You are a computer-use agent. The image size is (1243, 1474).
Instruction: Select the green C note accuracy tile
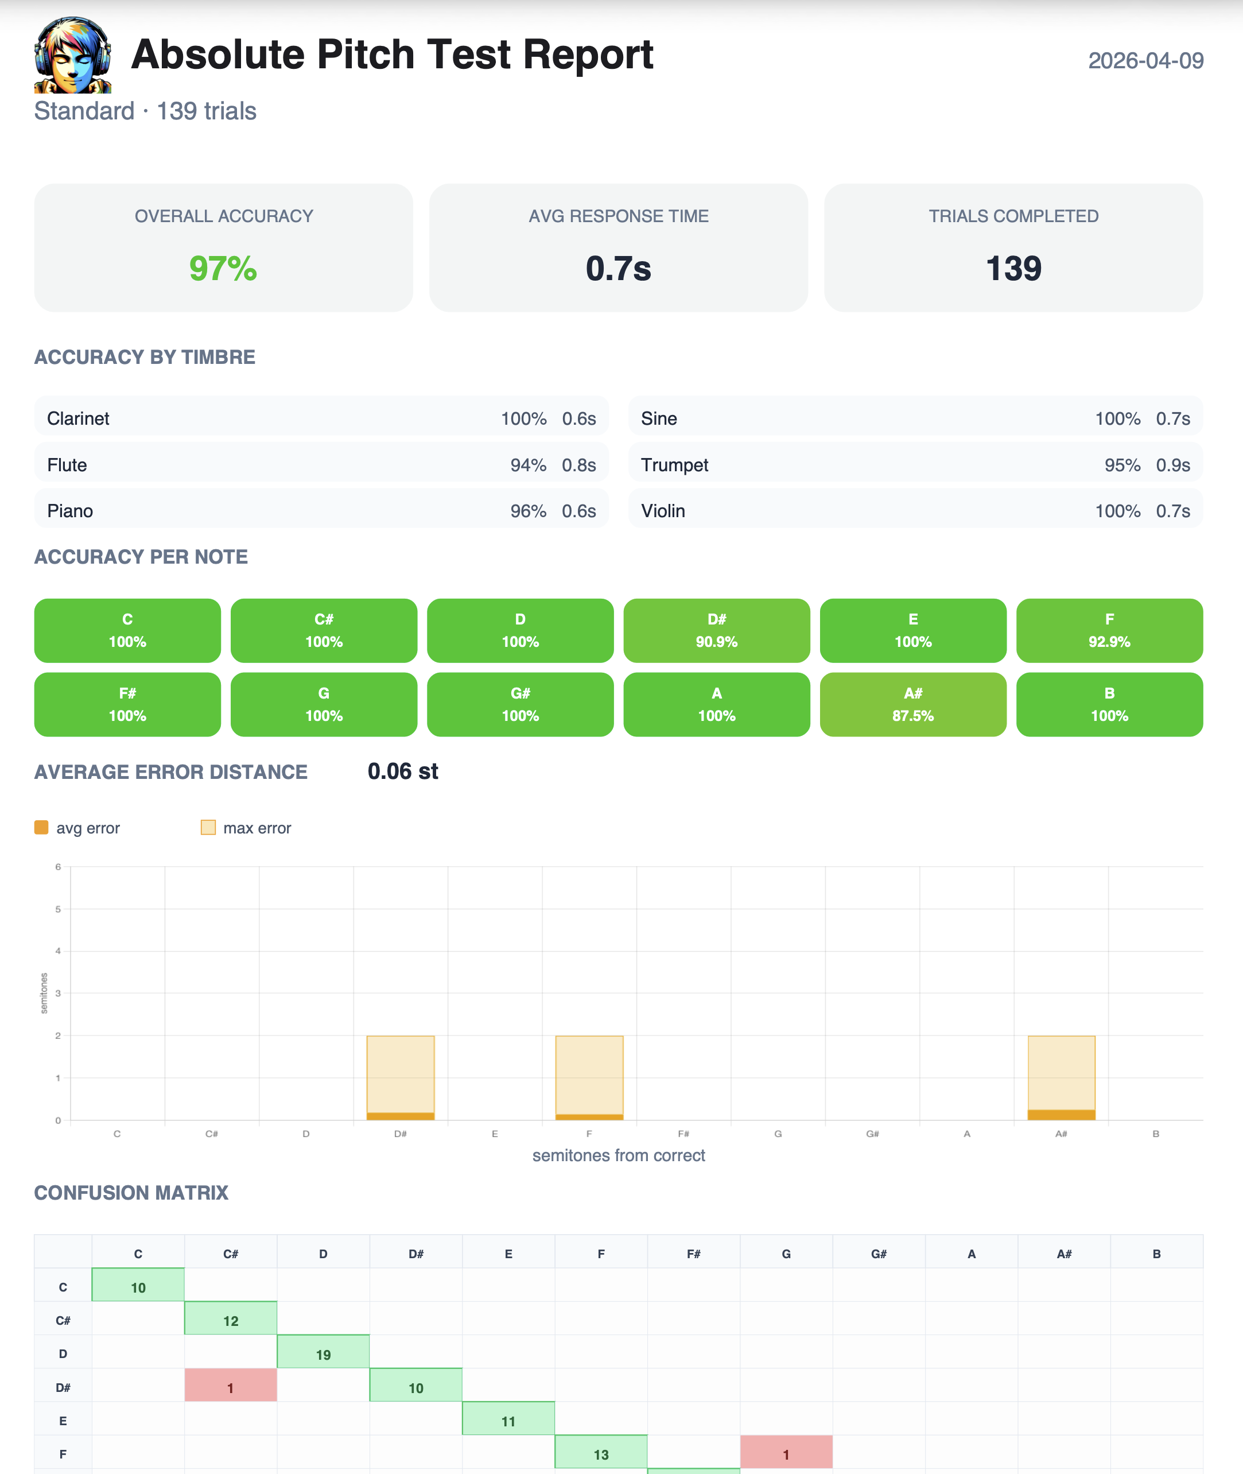[x=127, y=631]
